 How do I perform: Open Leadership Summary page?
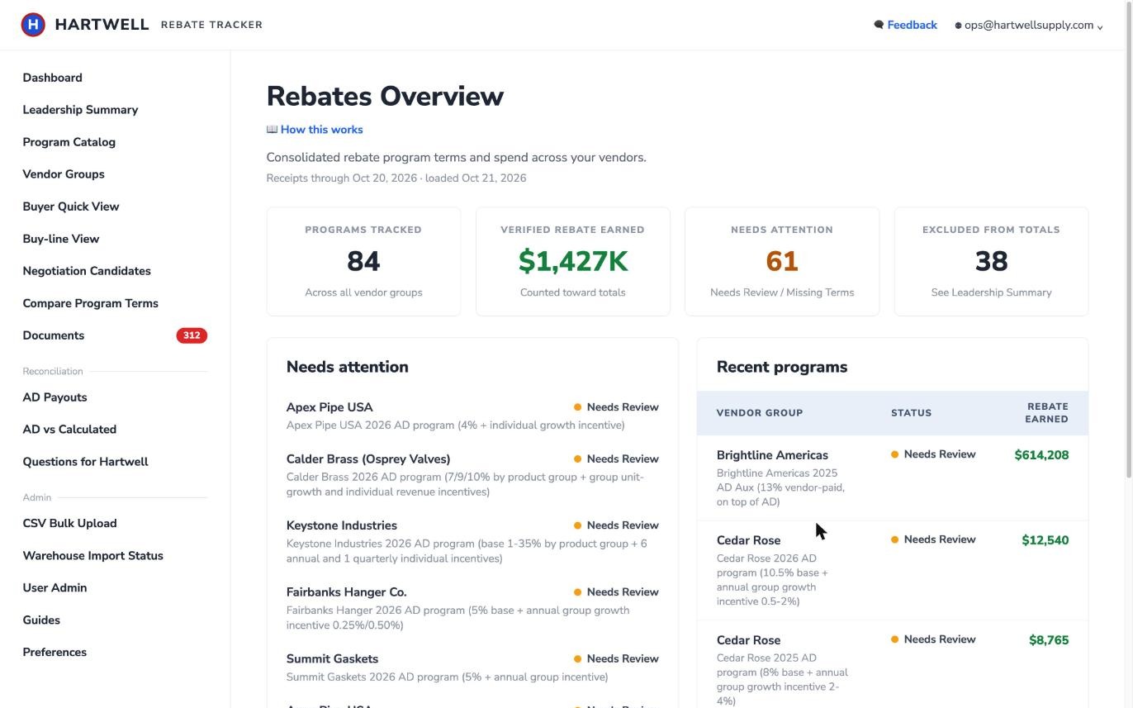80,110
